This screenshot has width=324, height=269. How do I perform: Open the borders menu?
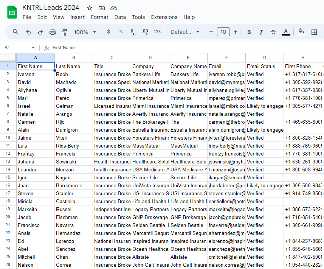click(314, 32)
